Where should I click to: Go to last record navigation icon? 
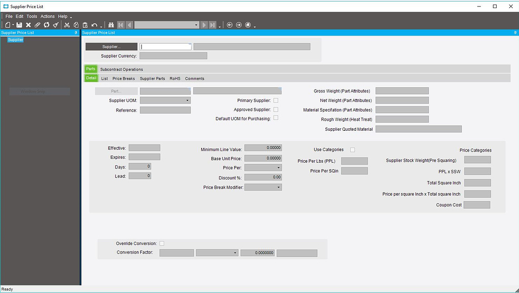tap(212, 25)
